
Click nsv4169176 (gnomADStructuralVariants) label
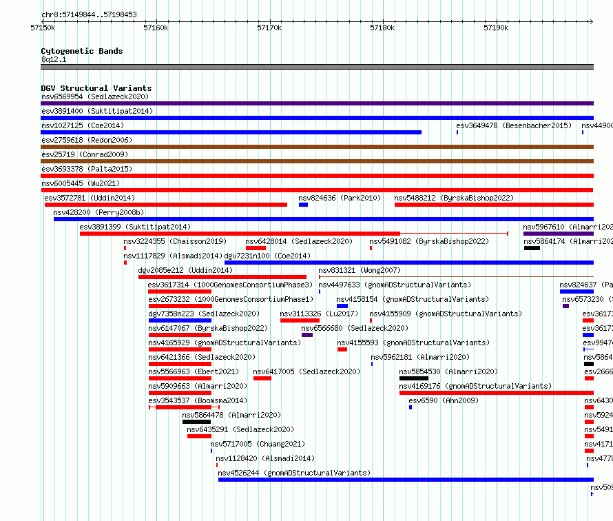[x=475, y=386]
